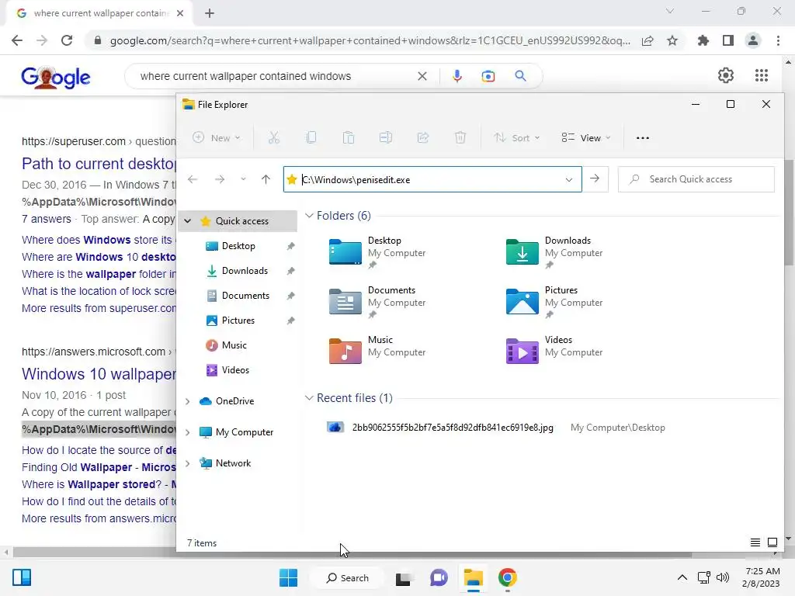Click 'More results from superuser.com' link

[x=99, y=308]
